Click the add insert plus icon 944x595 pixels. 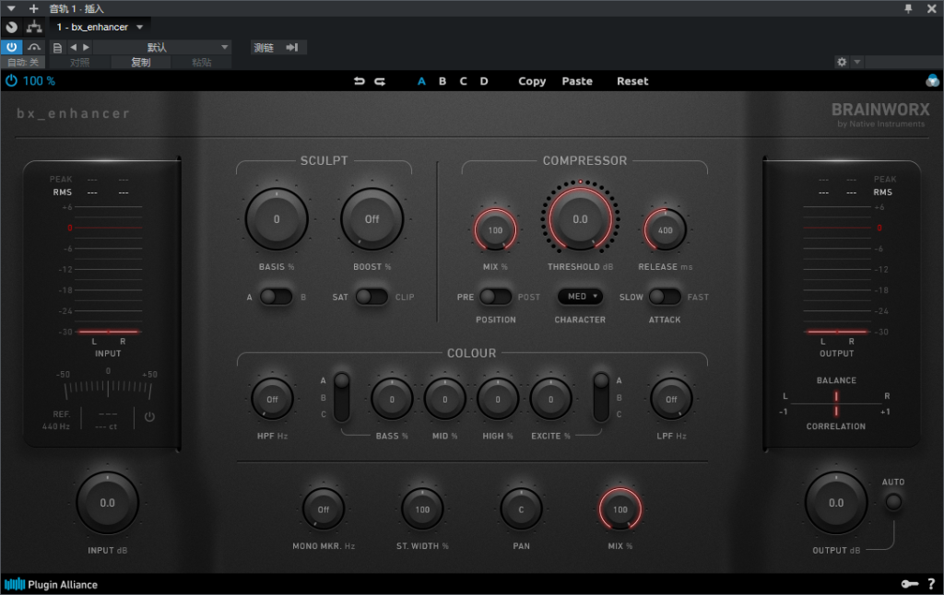pyautogui.click(x=34, y=8)
